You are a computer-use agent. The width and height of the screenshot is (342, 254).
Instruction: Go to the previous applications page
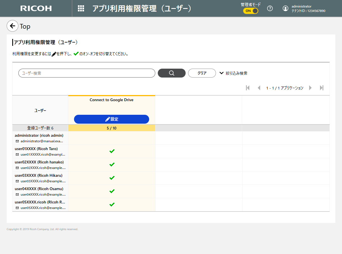point(259,88)
